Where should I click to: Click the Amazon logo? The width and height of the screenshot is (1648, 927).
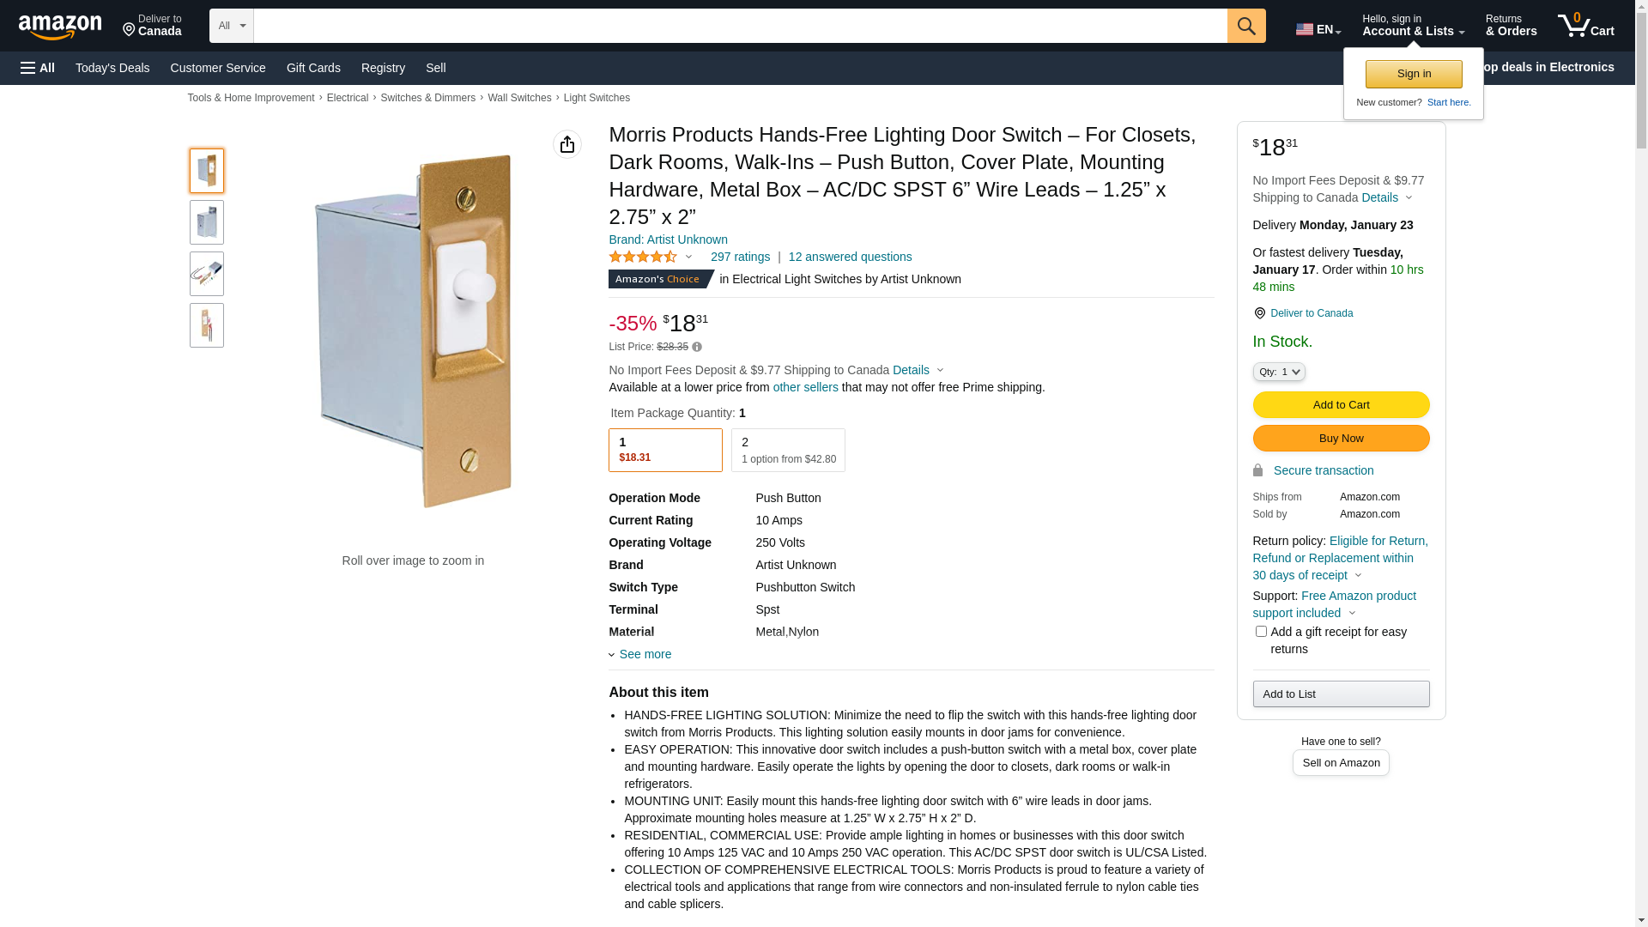point(60,27)
